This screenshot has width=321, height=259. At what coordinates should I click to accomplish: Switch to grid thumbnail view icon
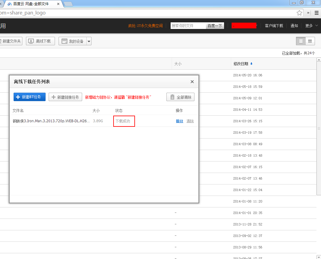click(310, 41)
